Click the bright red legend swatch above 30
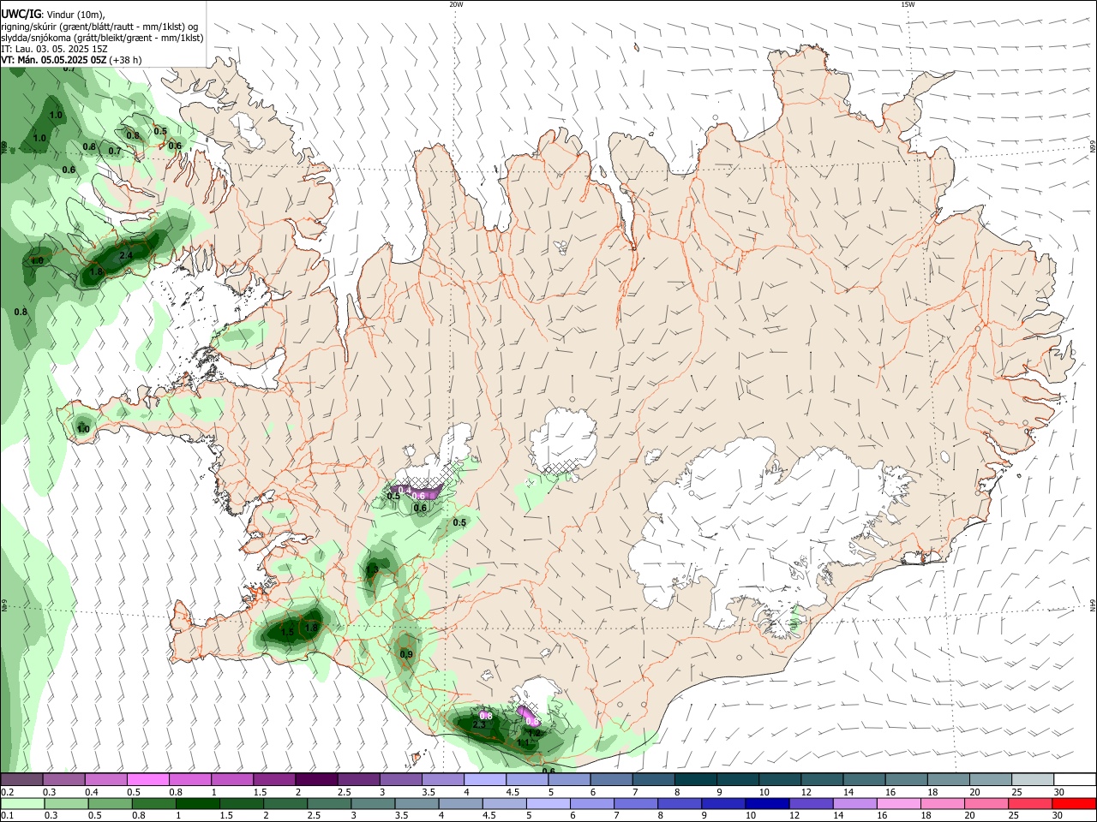 click(1075, 804)
